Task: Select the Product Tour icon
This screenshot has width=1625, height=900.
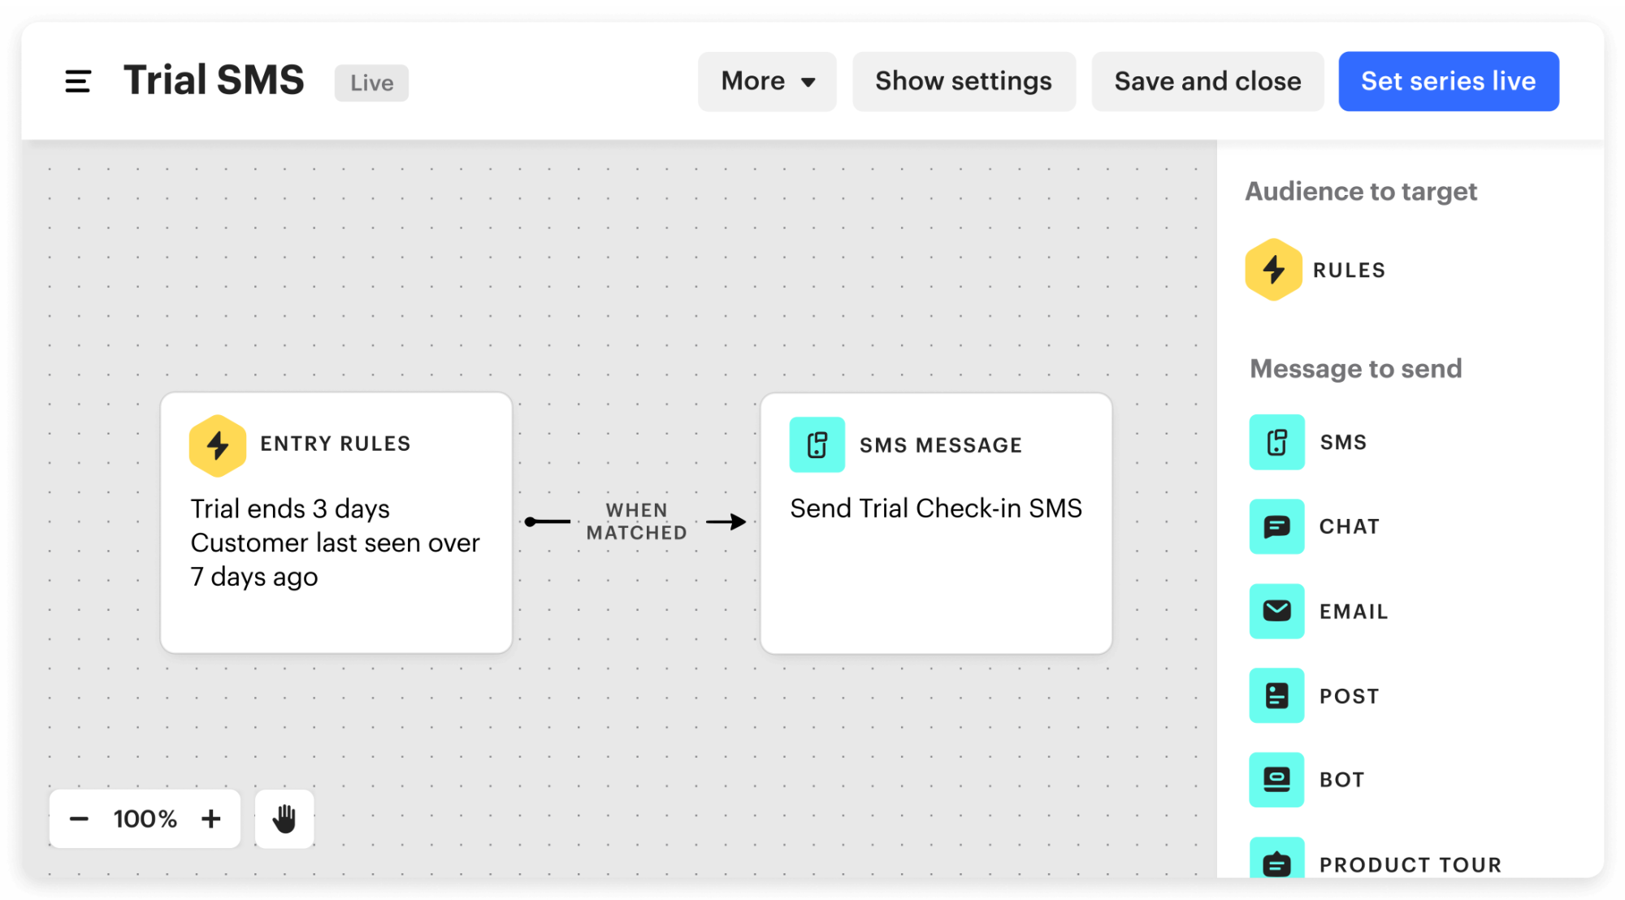Action: coord(1276,859)
